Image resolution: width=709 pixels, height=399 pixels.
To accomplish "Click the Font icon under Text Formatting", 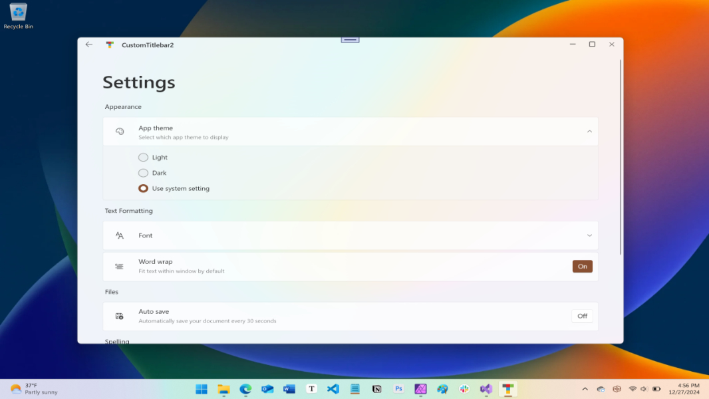I will click(x=120, y=235).
